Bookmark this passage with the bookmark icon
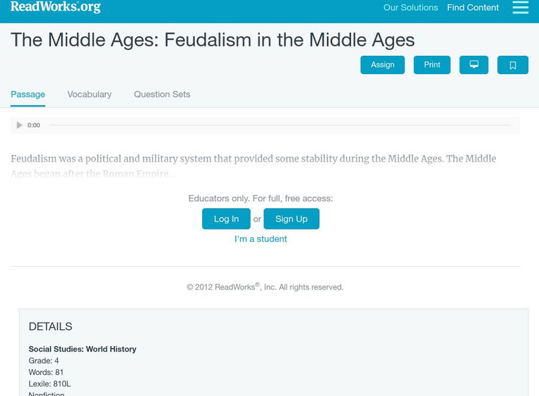The image size is (539, 396). point(513,65)
